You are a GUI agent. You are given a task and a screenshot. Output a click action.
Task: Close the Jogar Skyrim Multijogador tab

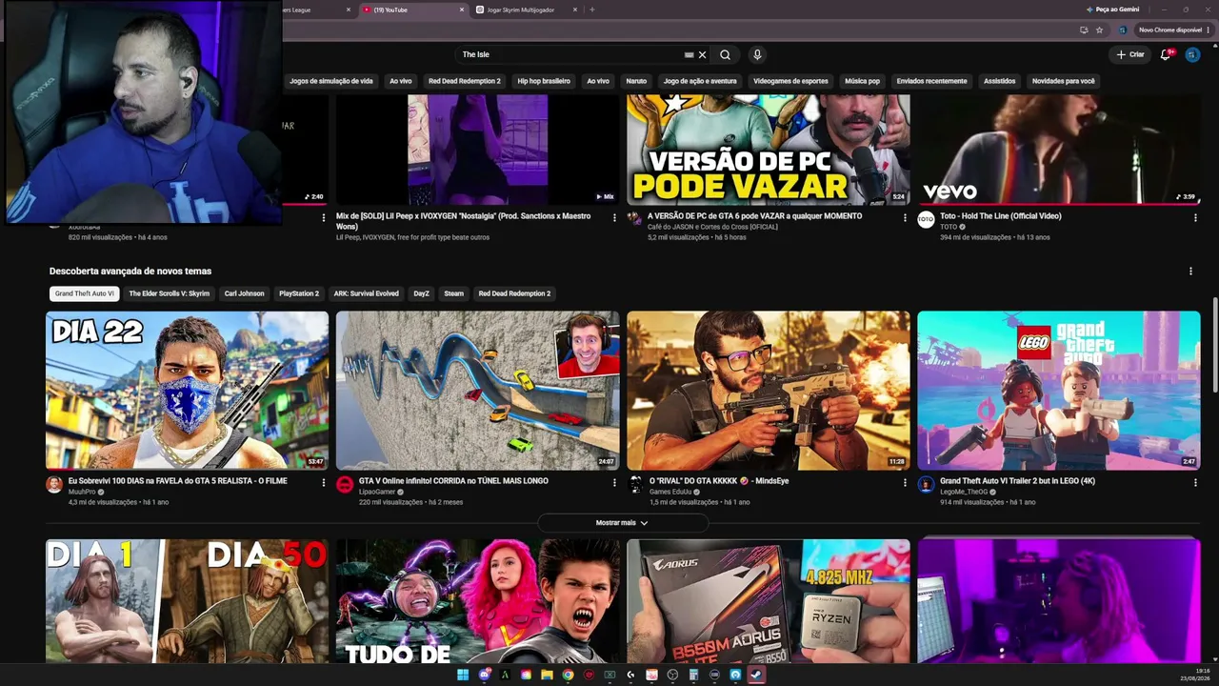pyautogui.click(x=575, y=10)
